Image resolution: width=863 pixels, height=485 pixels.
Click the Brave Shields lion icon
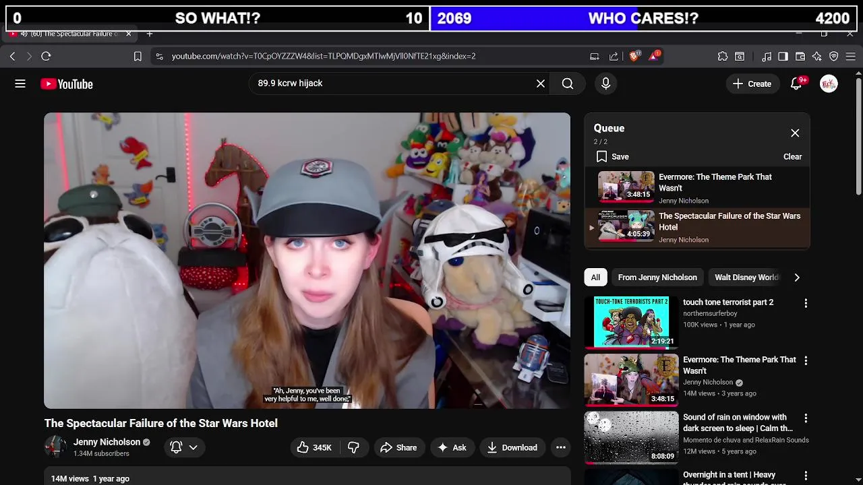(x=634, y=56)
